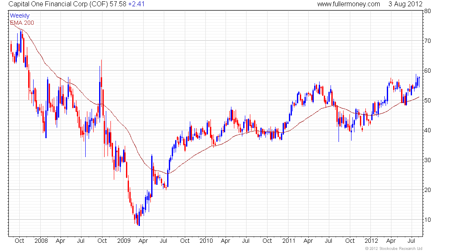
Task: Select the 2012 year marker on the time axis
Action: [371, 241]
